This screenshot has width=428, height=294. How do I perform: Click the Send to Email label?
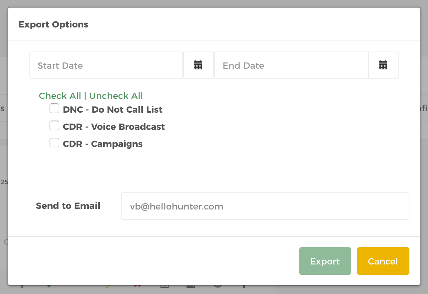(68, 206)
